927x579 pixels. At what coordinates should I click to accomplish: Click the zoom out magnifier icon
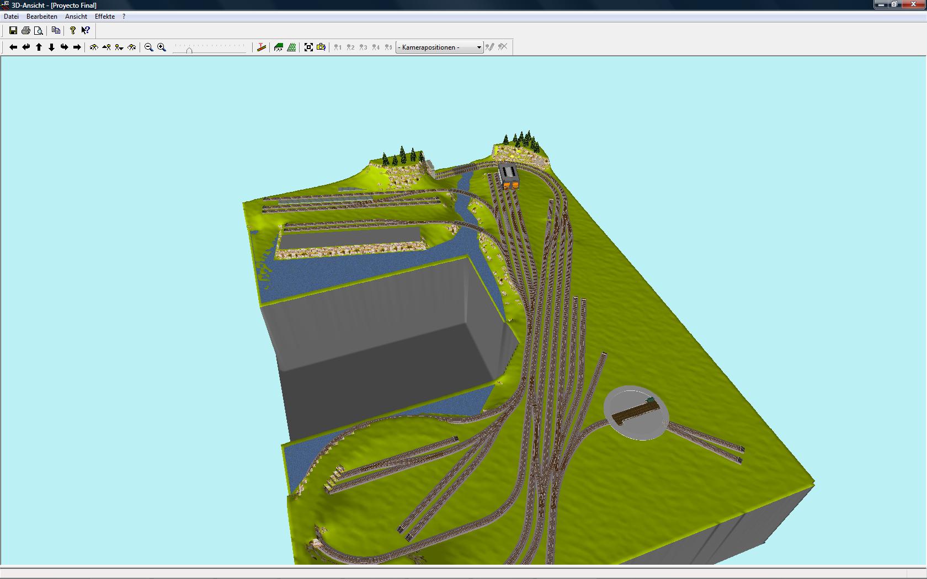[x=148, y=47]
